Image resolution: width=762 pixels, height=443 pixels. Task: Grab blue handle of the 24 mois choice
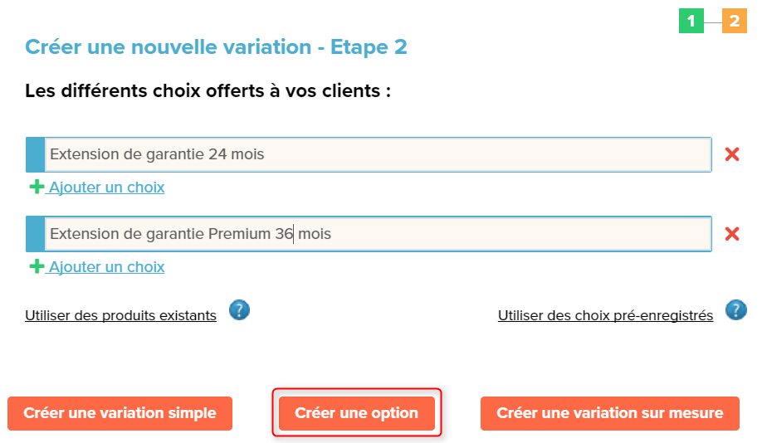coord(35,154)
